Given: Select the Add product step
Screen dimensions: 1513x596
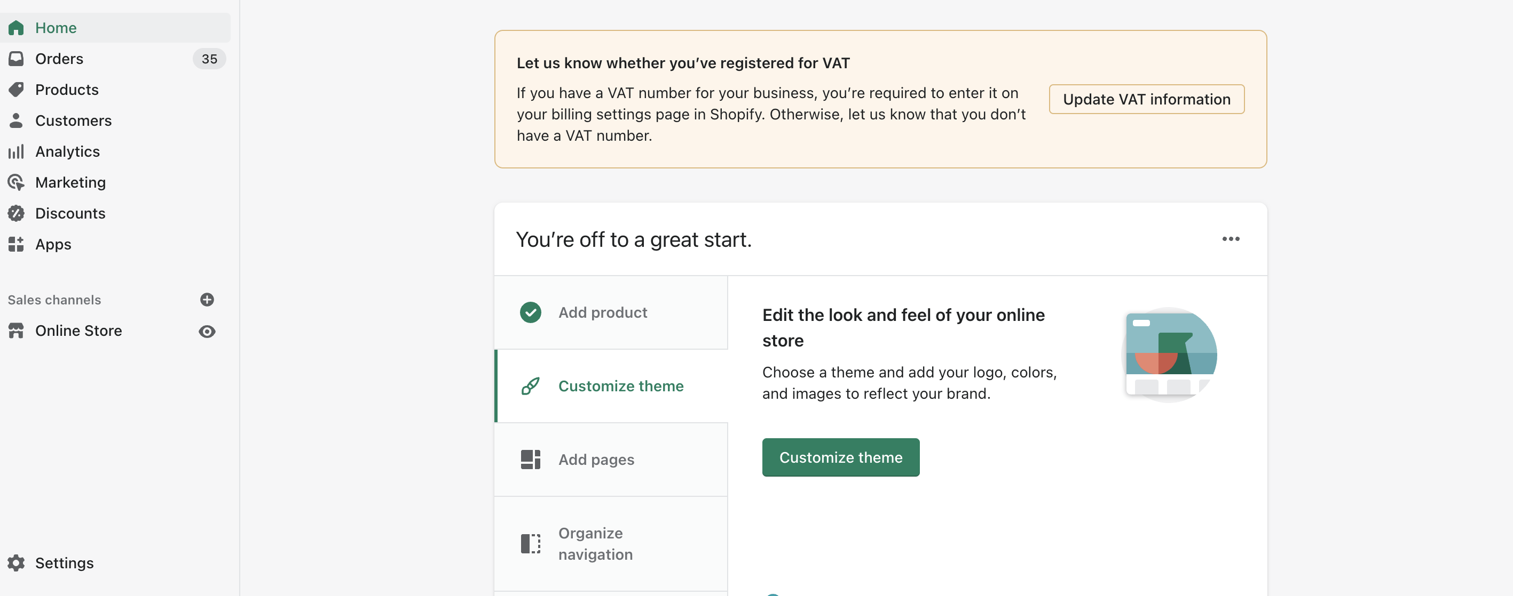Looking at the screenshot, I should (611, 313).
